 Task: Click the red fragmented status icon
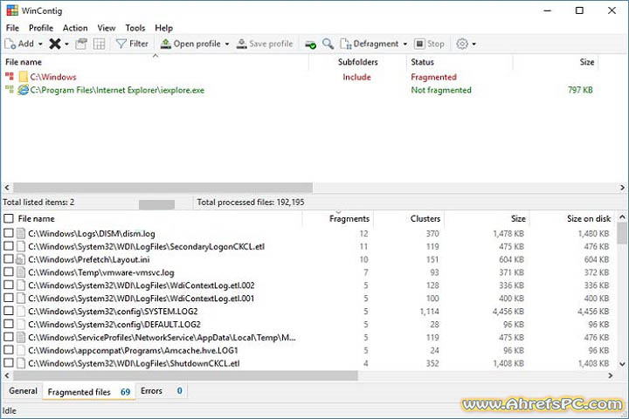[x=10, y=76]
